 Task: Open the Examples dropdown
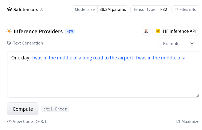click(178, 43)
